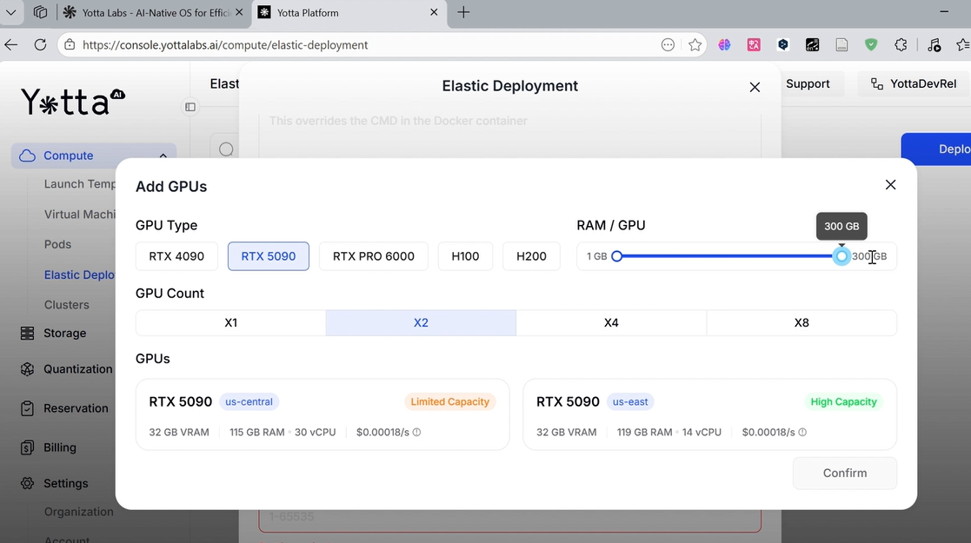Image resolution: width=971 pixels, height=543 pixels.
Task: Click the sidebar collapse panel icon
Action: [190, 107]
